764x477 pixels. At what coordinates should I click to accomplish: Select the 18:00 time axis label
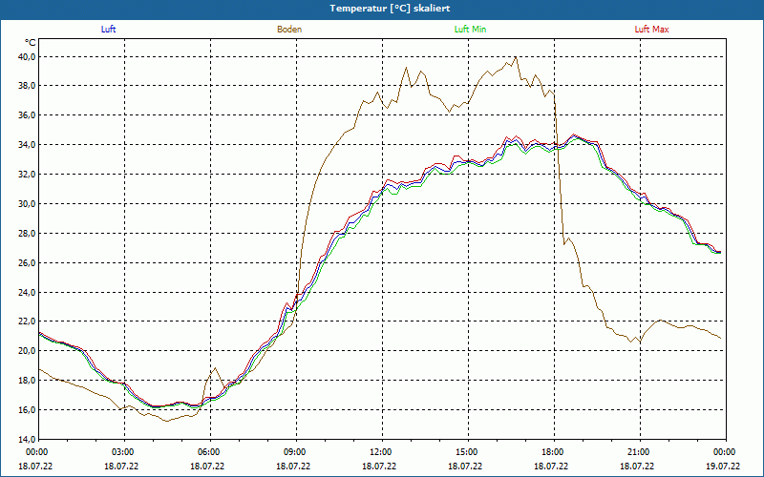click(552, 452)
